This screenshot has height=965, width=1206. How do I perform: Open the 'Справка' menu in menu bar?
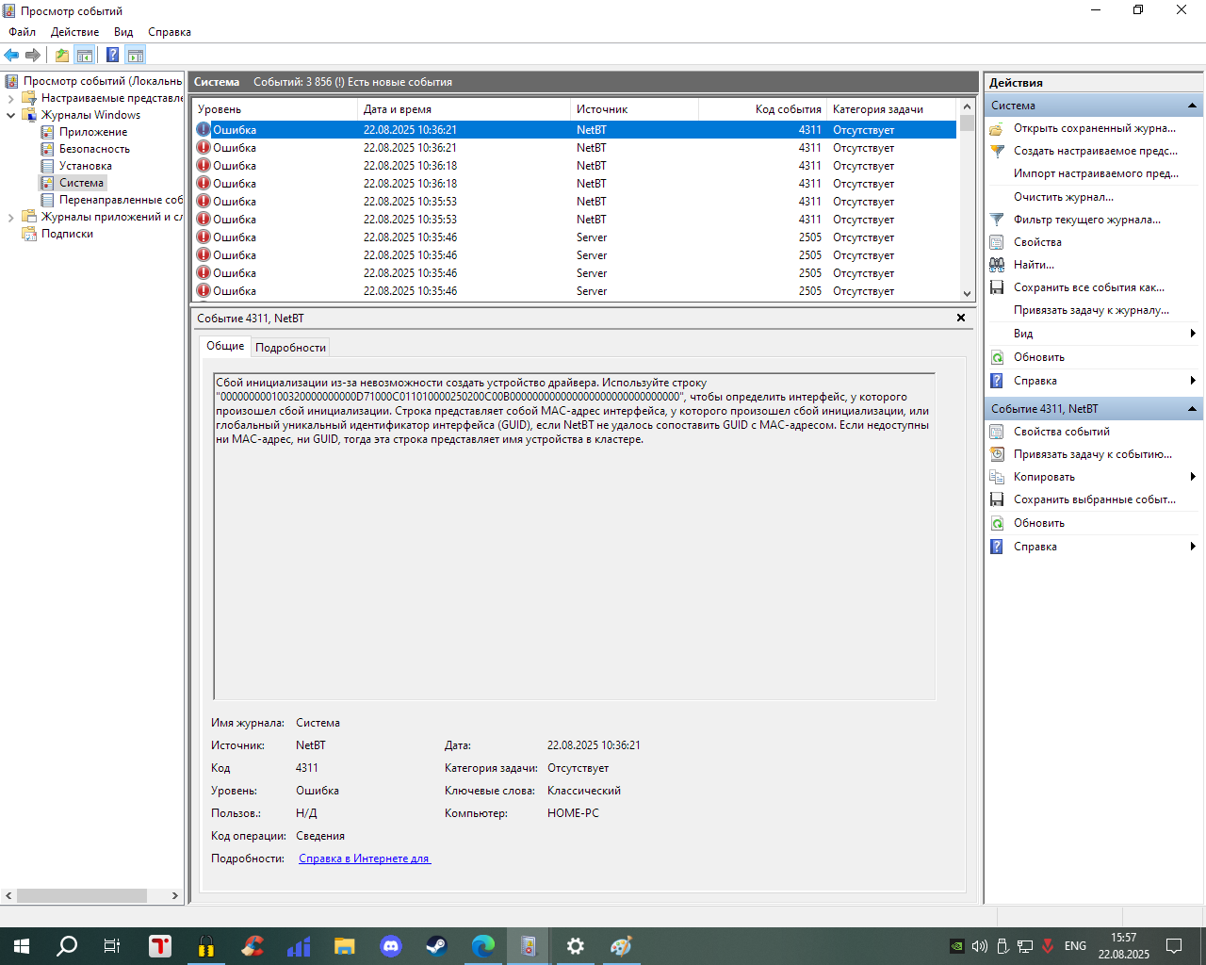pyautogui.click(x=170, y=32)
